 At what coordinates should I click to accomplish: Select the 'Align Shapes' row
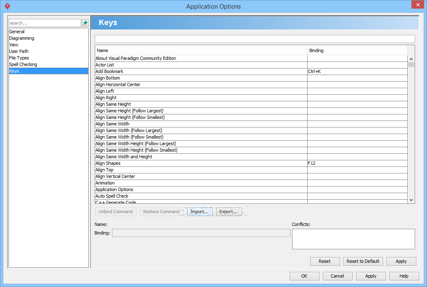point(251,163)
